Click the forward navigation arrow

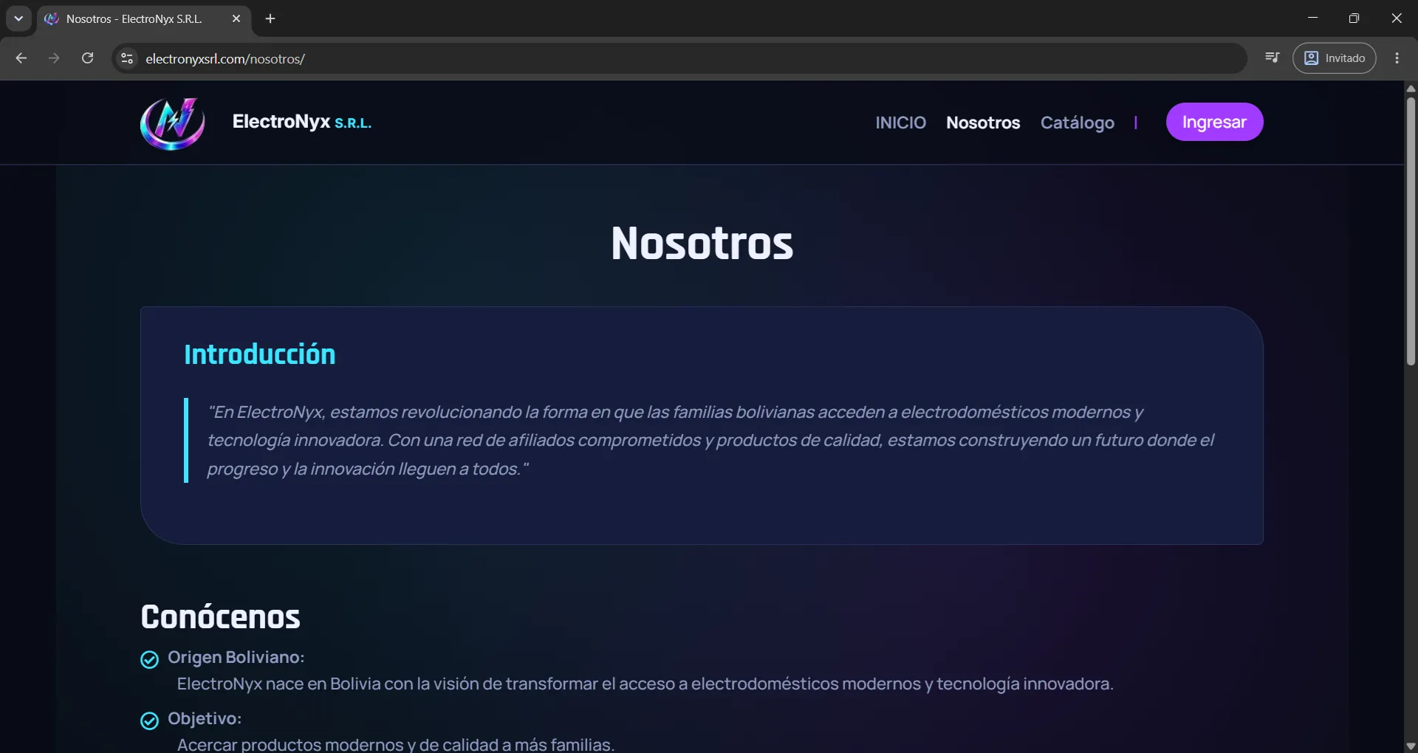54,58
